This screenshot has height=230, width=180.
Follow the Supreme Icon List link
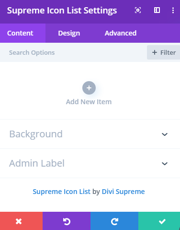[x=62, y=192]
